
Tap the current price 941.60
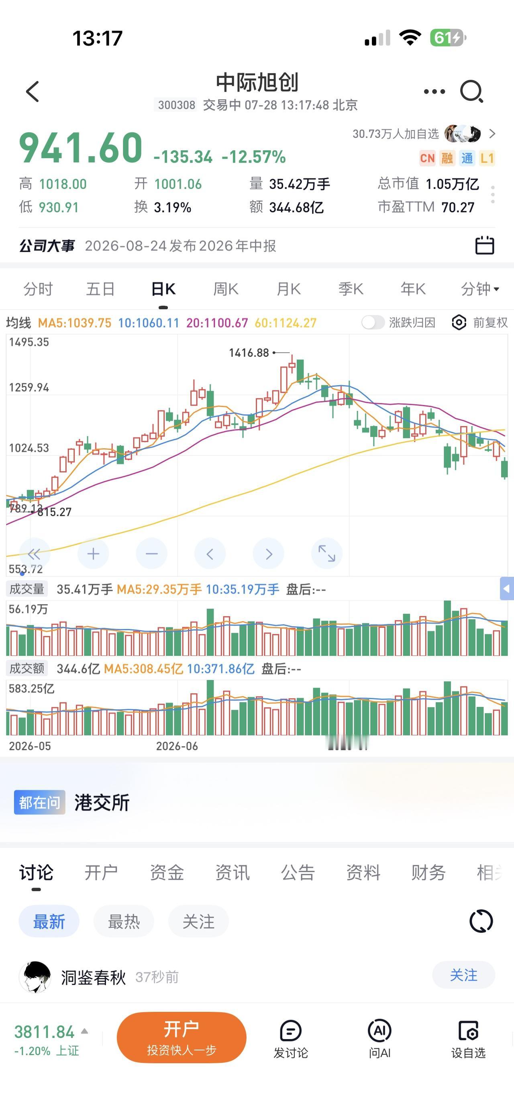tap(81, 147)
